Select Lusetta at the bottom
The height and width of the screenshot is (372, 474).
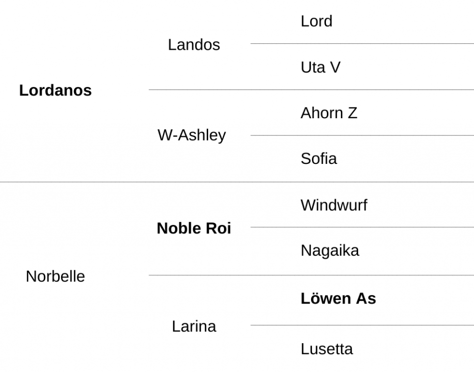[327, 349]
